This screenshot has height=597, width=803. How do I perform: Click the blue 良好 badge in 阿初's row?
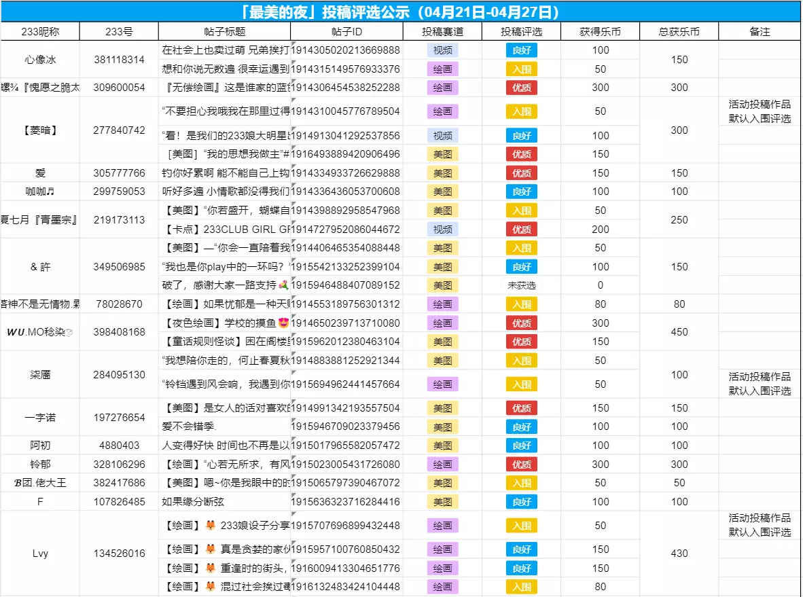(521, 446)
